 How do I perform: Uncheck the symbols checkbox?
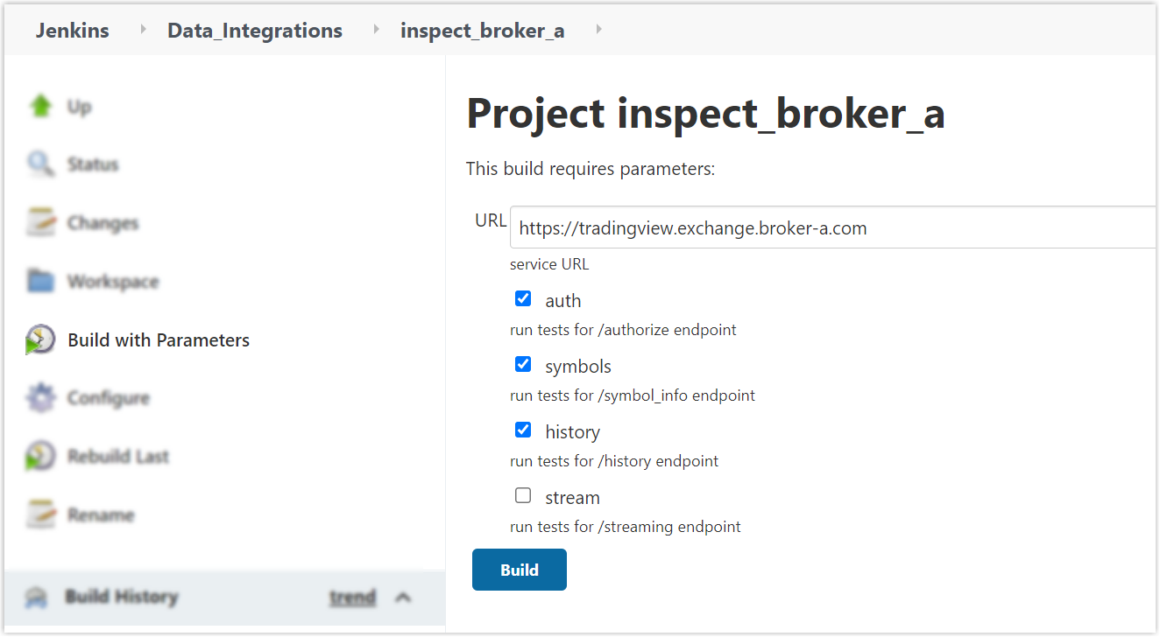click(523, 365)
